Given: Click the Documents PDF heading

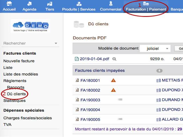Looking at the screenshot, I should tap(89, 38).
